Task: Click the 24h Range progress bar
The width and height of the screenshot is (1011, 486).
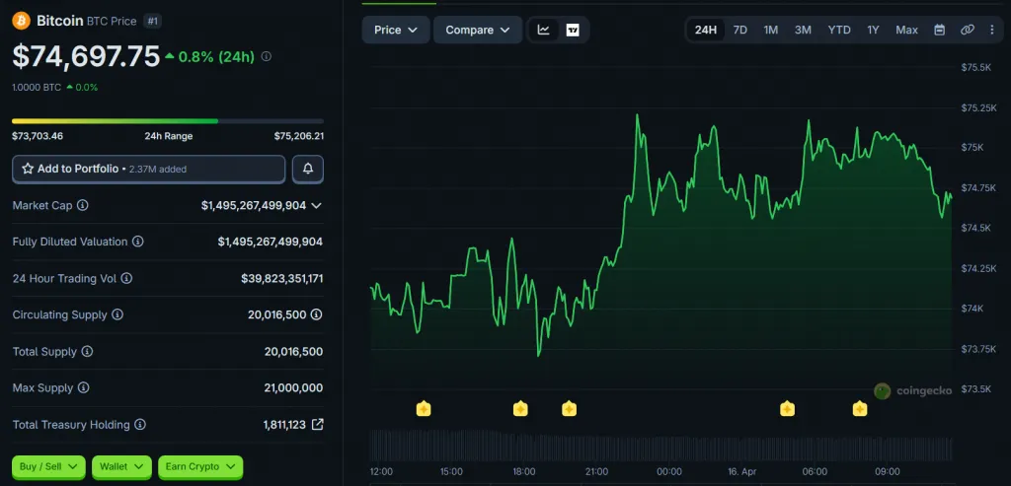Action: tap(168, 121)
